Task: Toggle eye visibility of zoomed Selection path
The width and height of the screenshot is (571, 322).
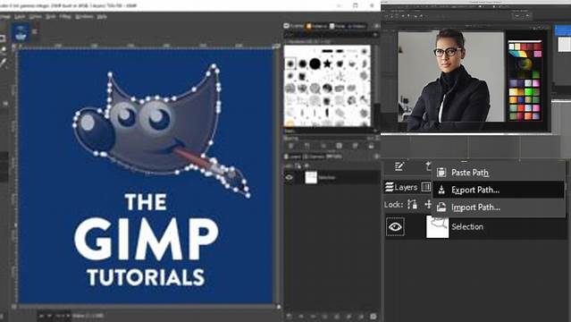Action: tap(395, 227)
